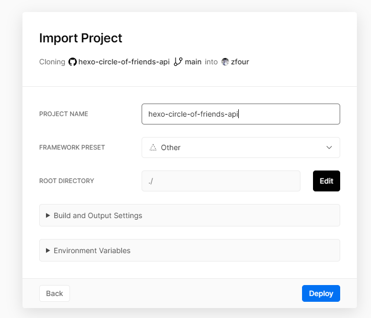
Task: Click the GitHub logo icon
Action: click(x=73, y=62)
